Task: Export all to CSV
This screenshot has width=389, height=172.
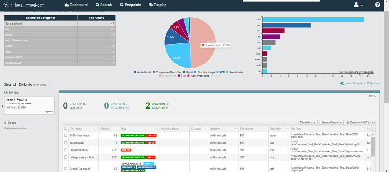Action: point(358,122)
